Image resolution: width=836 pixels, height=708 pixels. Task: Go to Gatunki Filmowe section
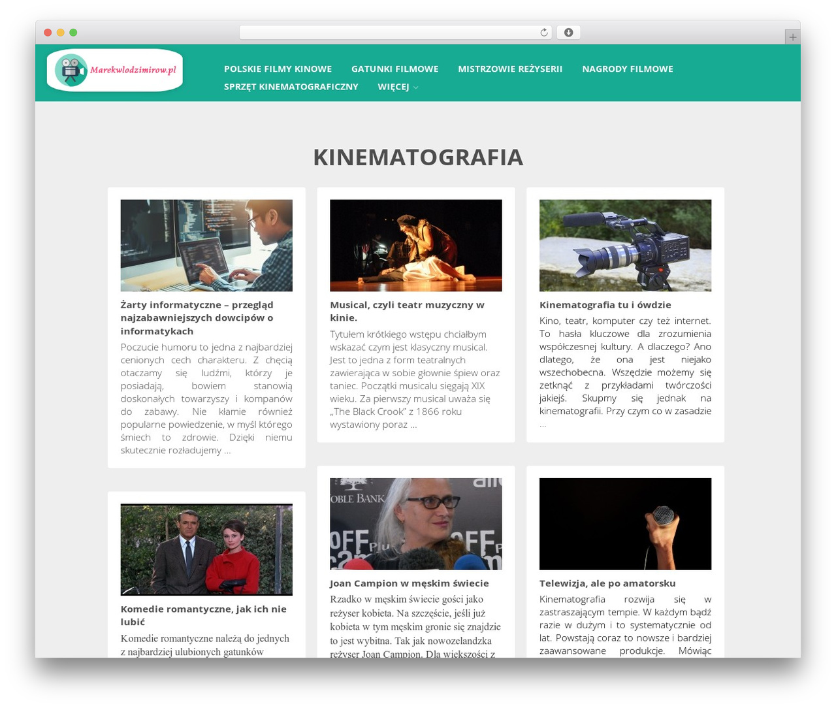pos(395,69)
